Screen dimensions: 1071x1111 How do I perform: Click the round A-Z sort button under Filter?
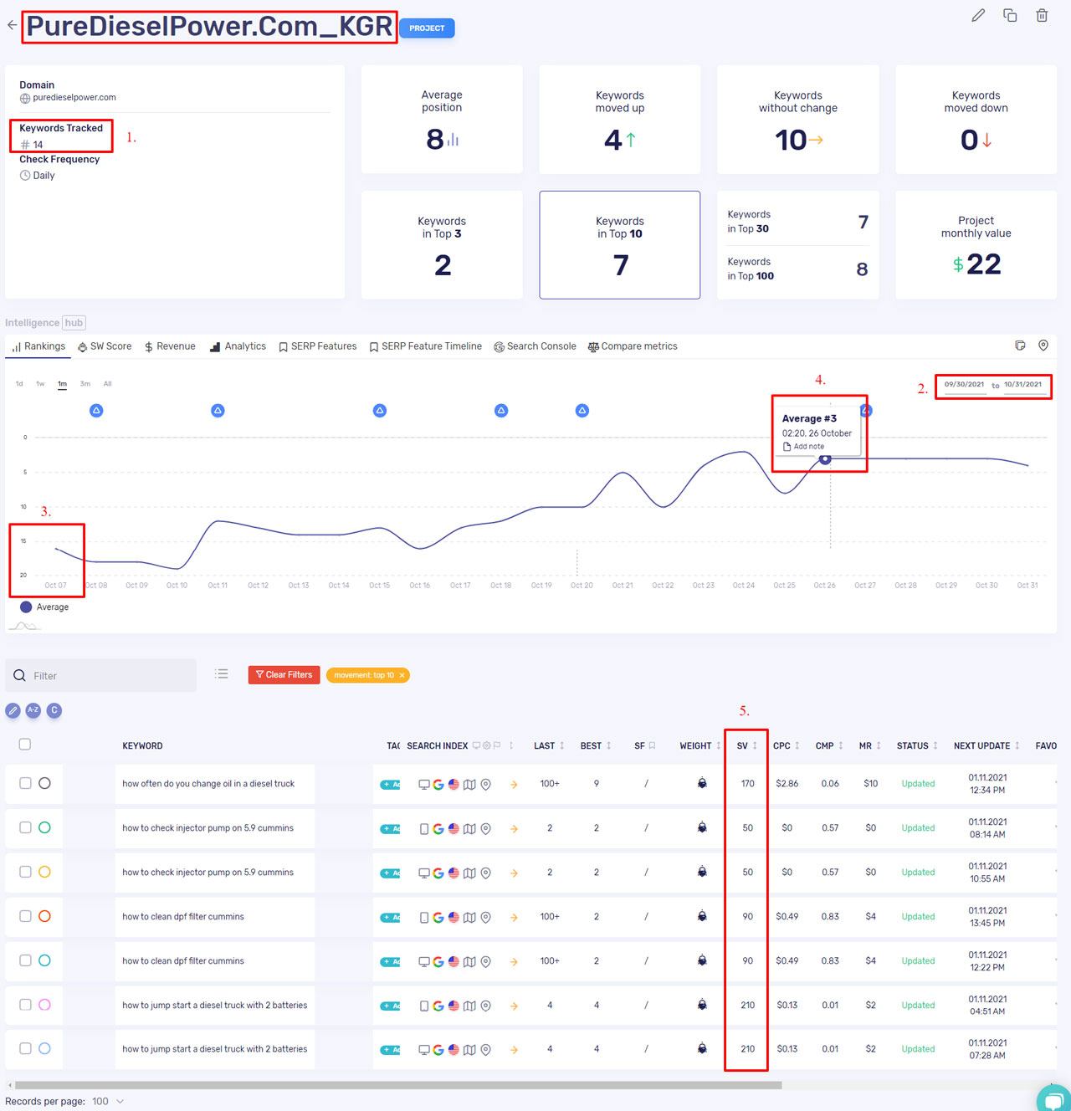tap(33, 710)
